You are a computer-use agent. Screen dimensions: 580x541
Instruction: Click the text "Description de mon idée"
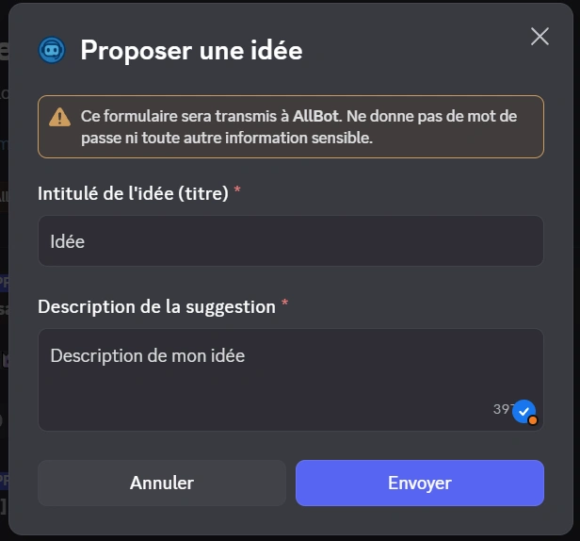click(147, 355)
